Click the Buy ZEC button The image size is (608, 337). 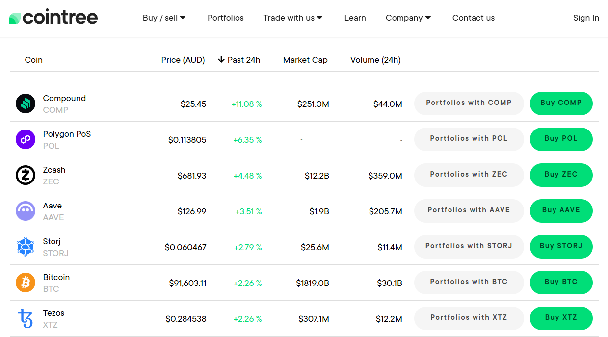561,175
